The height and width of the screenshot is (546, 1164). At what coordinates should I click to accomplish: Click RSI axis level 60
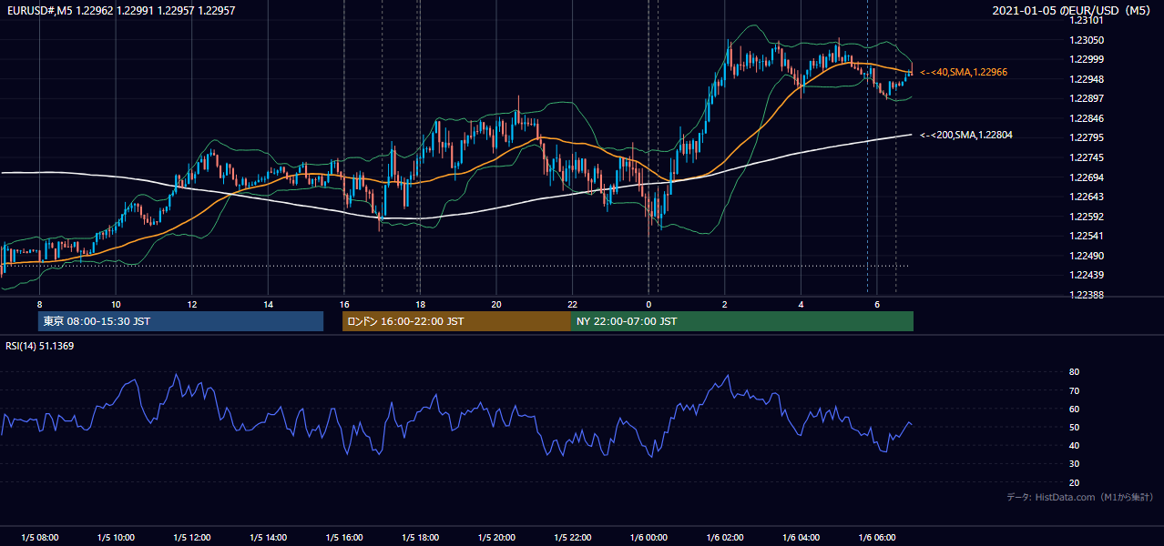(1075, 409)
